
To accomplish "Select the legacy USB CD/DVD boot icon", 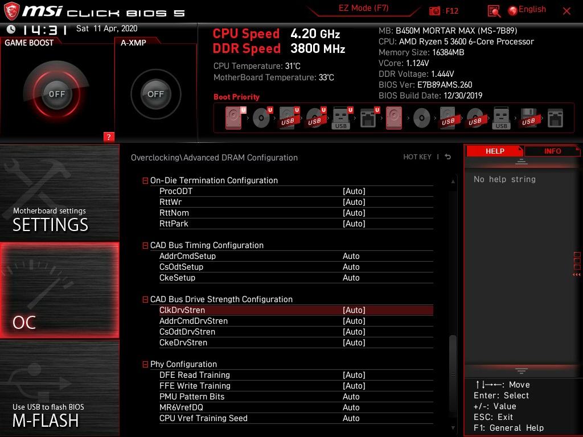I will coord(475,118).
